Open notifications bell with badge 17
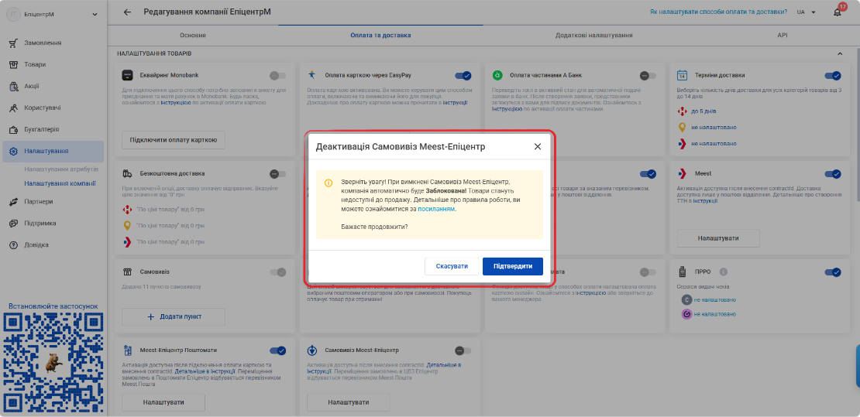Screen dimensions: 860x417 pyautogui.click(x=838, y=12)
